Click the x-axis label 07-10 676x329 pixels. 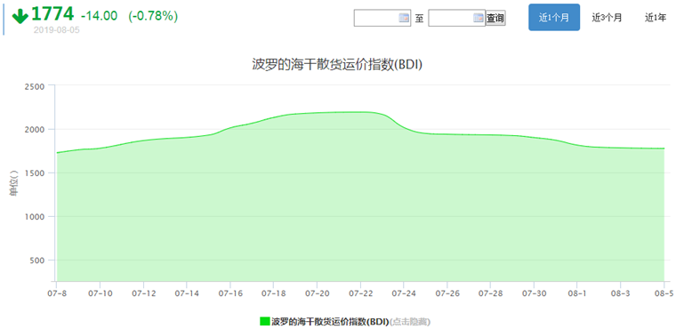pos(100,293)
